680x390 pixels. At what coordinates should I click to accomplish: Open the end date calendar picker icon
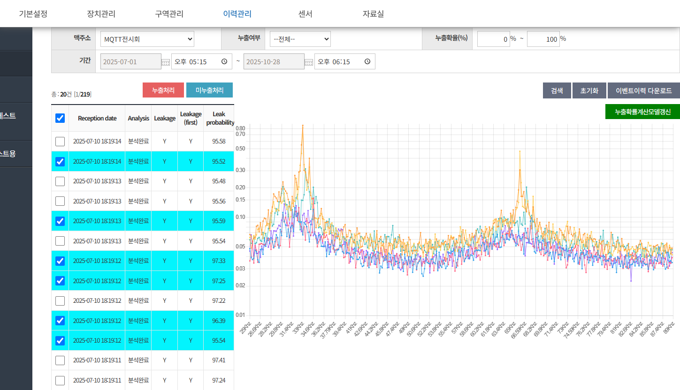(x=308, y=62)
